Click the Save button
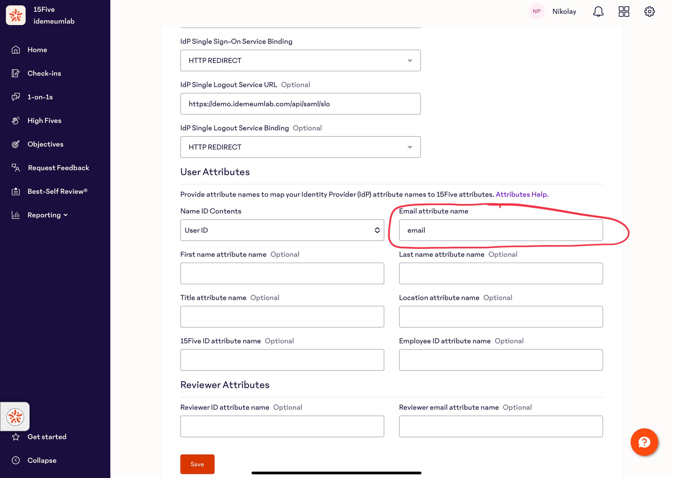The height and width of the screenshot is (478, 673). 197,464
